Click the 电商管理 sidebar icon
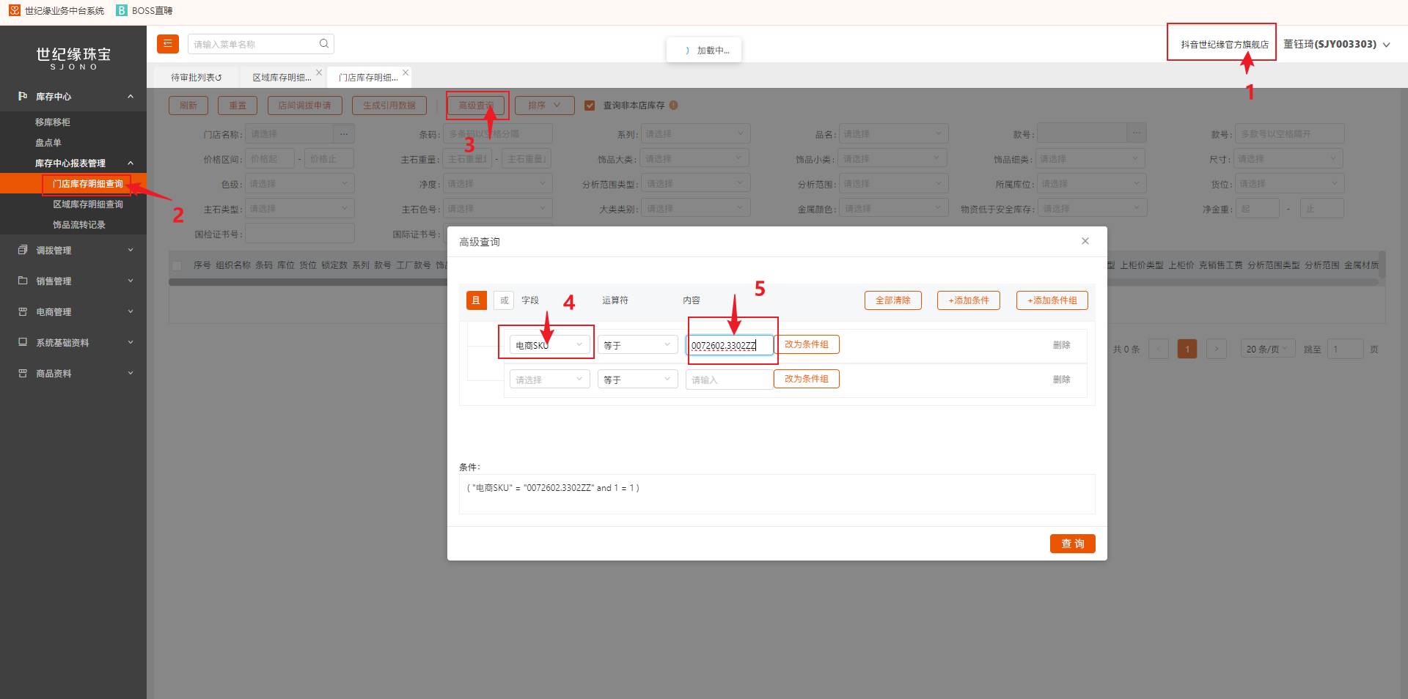 coord(23,311)
